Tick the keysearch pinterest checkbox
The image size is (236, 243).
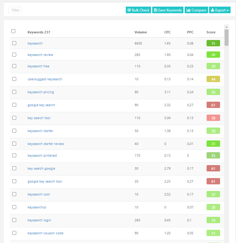[14, 155]
